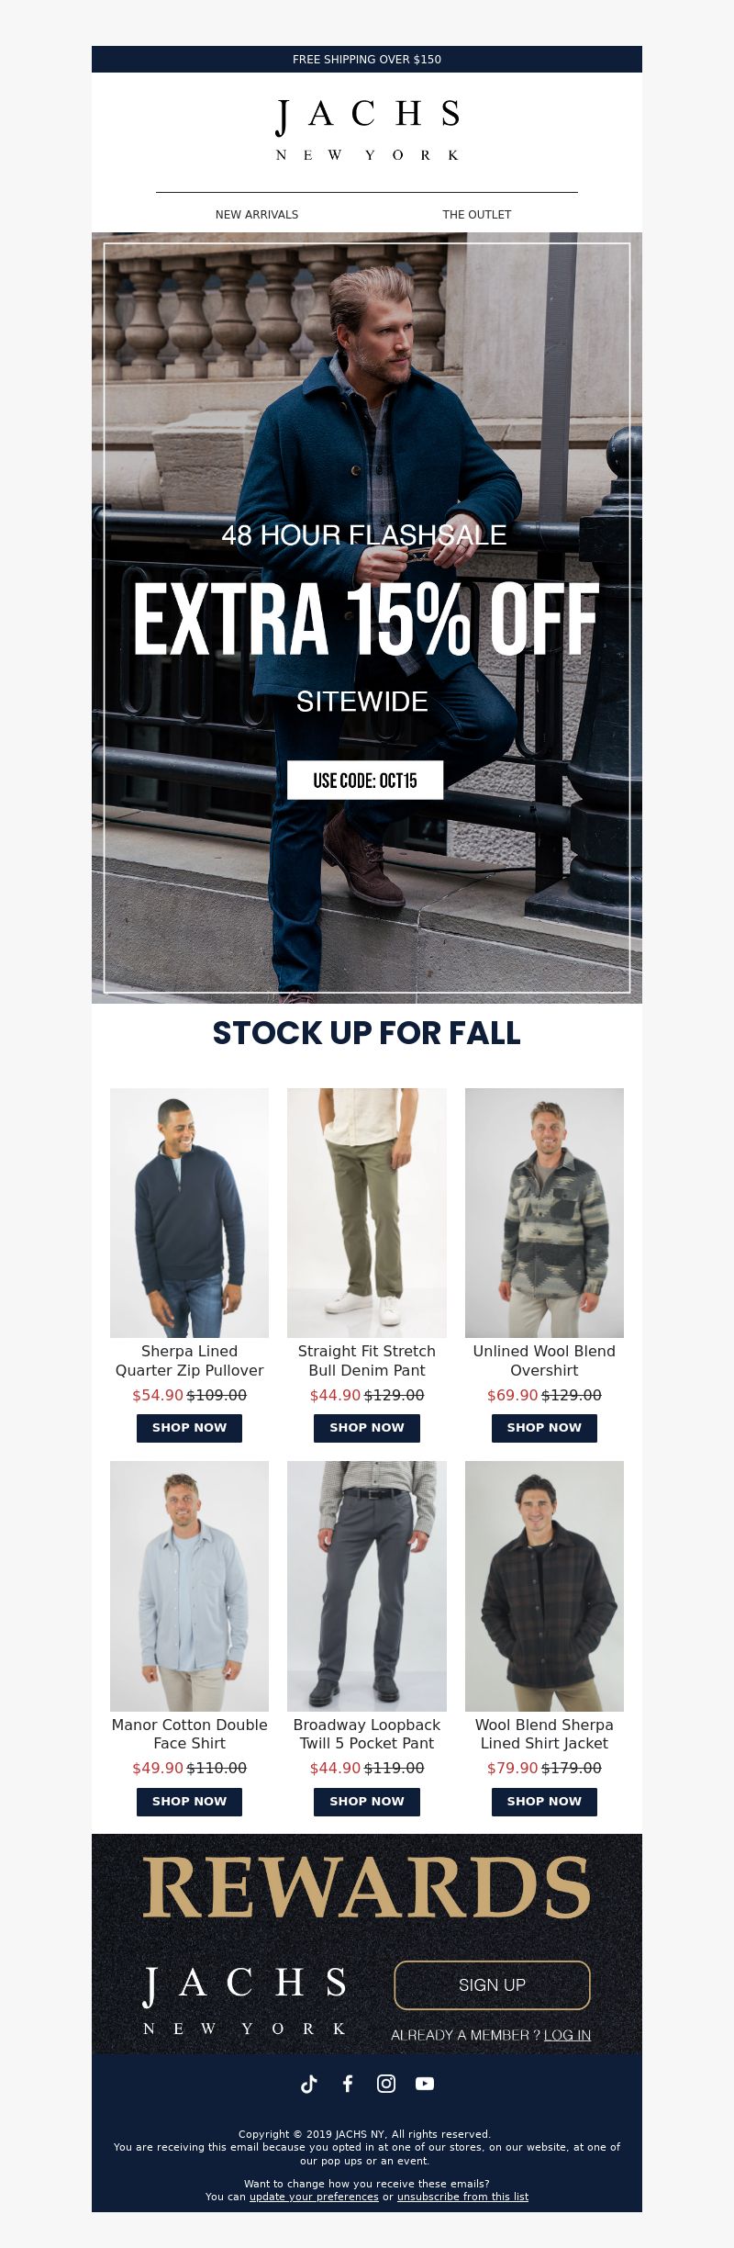734x2248 pixels.
Task: Go to New Arrivals
Action: pos(257,215)
